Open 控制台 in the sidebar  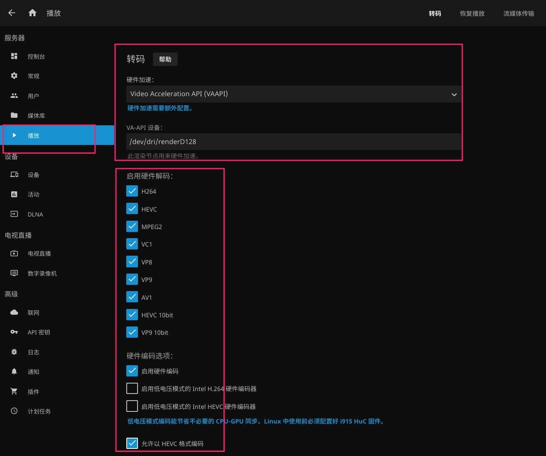coord(57,56)
